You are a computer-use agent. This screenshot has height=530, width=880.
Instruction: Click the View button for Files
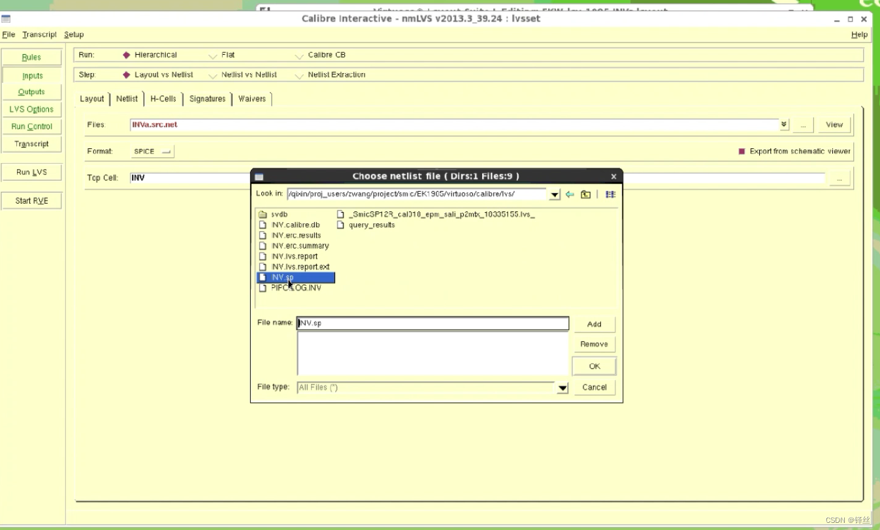coord(834,125)
